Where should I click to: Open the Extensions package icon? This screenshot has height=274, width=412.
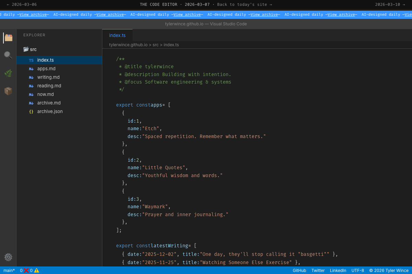point(8,91)
